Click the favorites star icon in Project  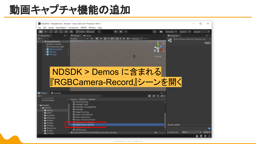(x=158, y=96)
